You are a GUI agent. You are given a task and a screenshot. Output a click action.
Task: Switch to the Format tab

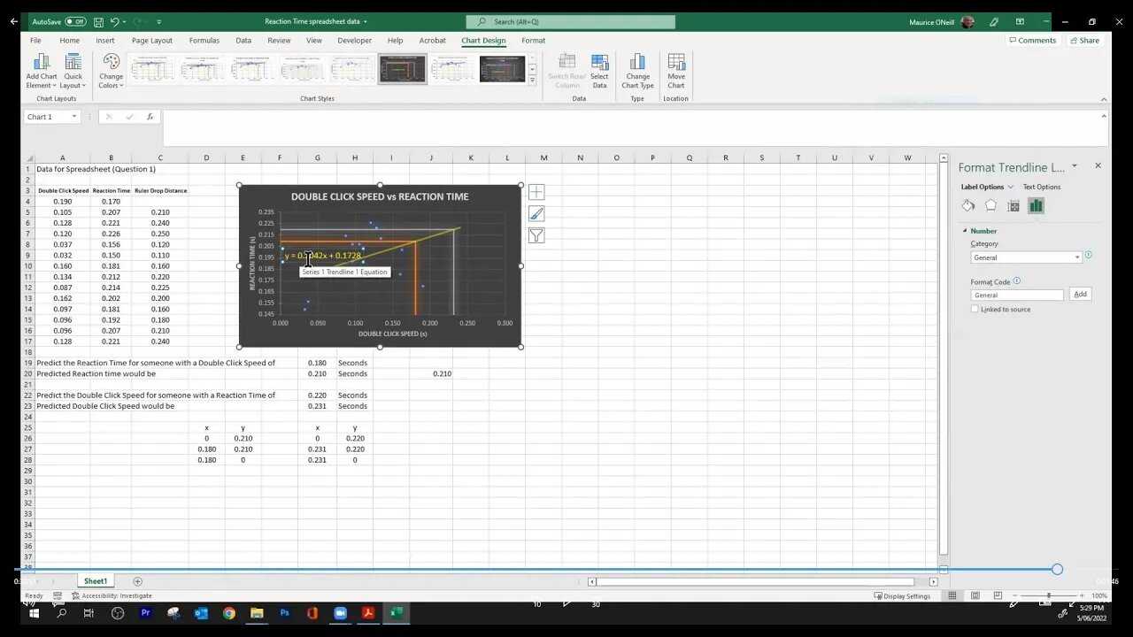533,41
